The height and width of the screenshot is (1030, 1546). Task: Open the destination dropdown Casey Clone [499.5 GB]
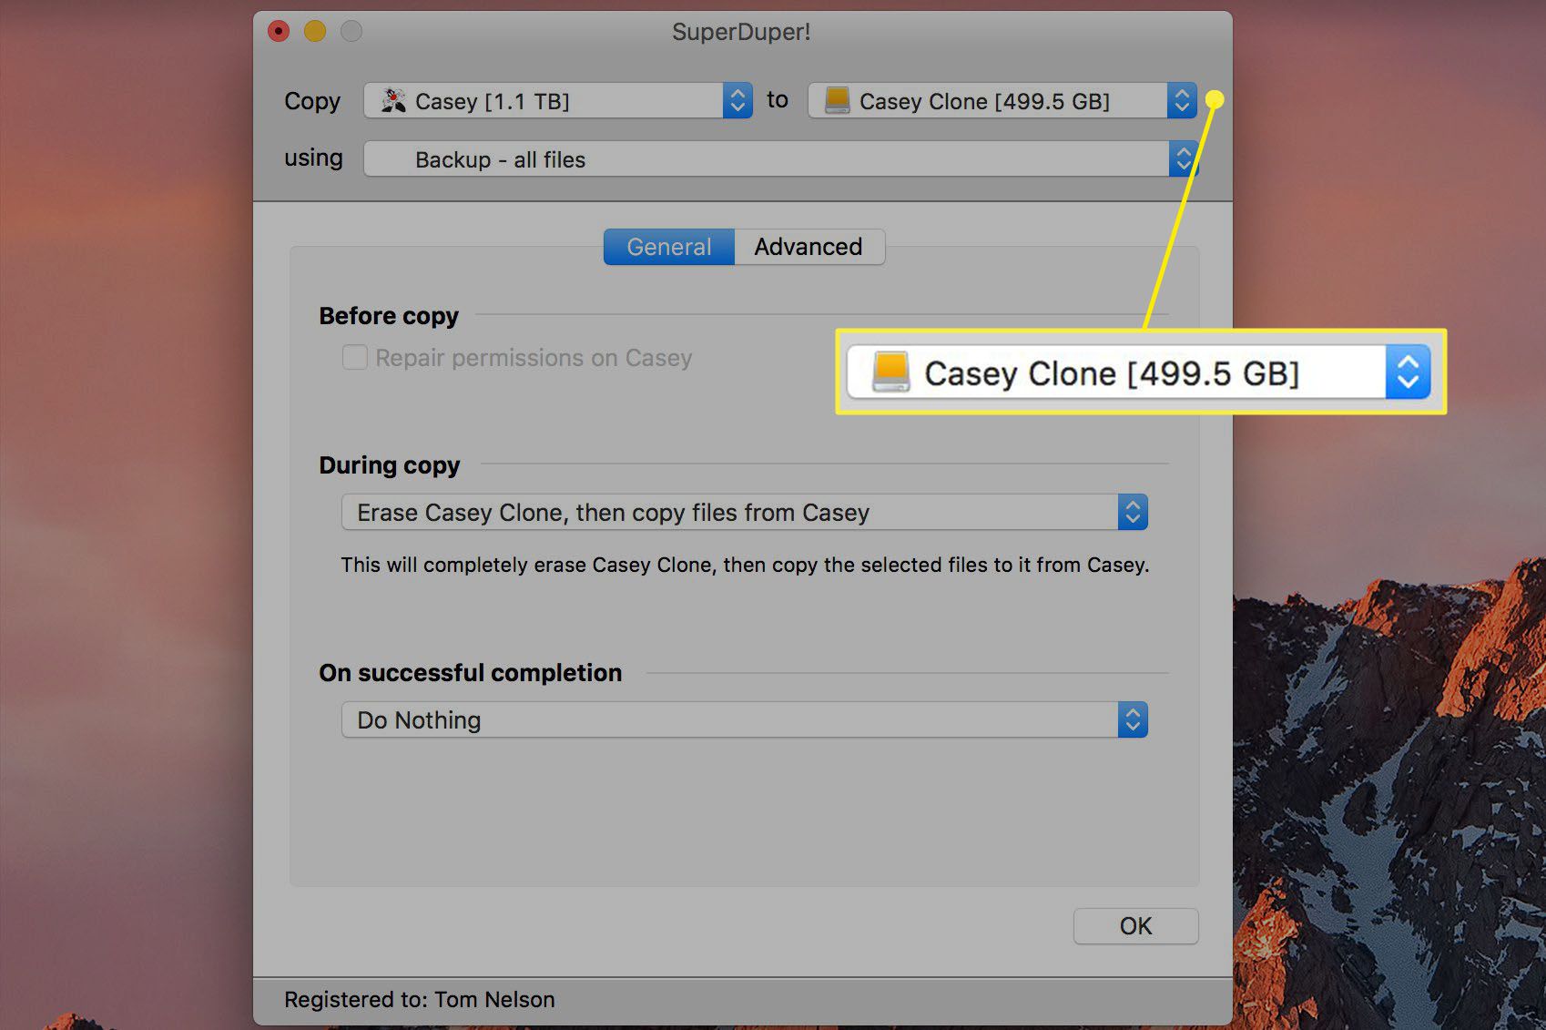pos(1002,101)
